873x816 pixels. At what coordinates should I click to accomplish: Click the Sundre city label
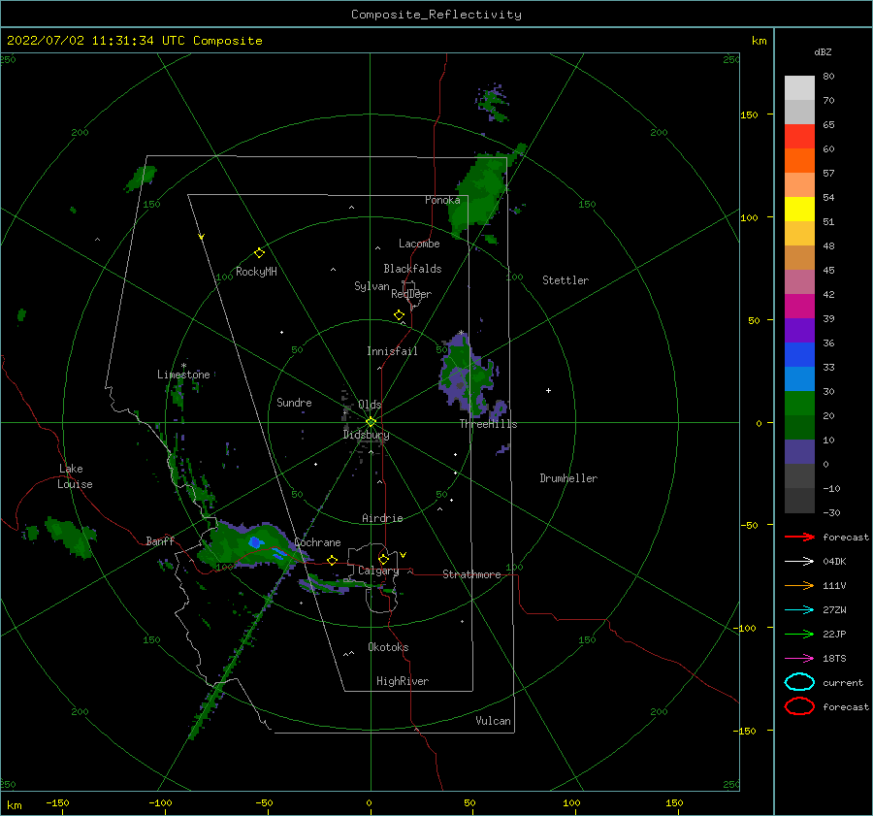(294, 402)
